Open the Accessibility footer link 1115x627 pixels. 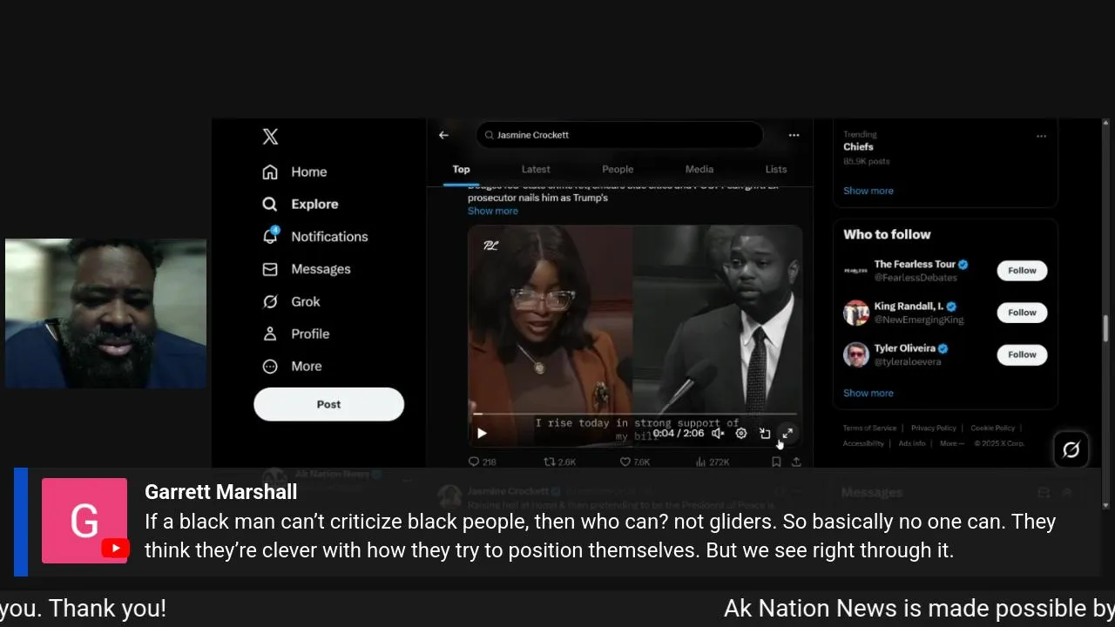(863, 443)
